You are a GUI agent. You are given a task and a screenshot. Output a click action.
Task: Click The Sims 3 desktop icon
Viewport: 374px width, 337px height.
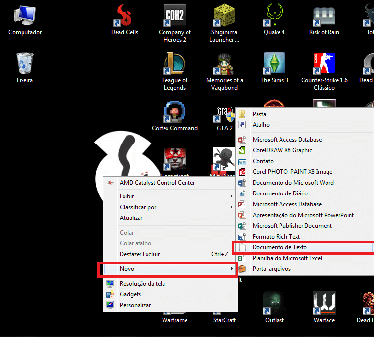pos(274,65)
